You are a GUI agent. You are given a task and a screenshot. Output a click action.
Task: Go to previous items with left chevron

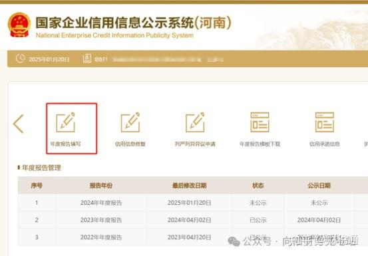coord(19,124)
